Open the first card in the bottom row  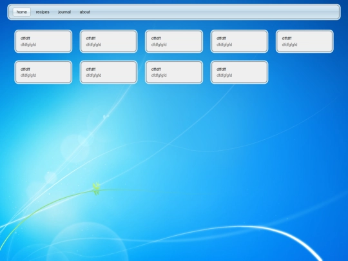point(43,72)
